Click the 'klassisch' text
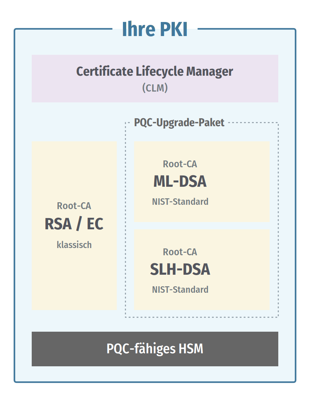 tap(74, 245)
